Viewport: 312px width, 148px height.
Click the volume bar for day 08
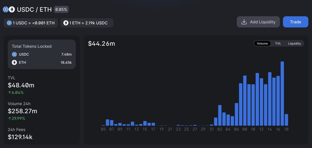(245, 101)
